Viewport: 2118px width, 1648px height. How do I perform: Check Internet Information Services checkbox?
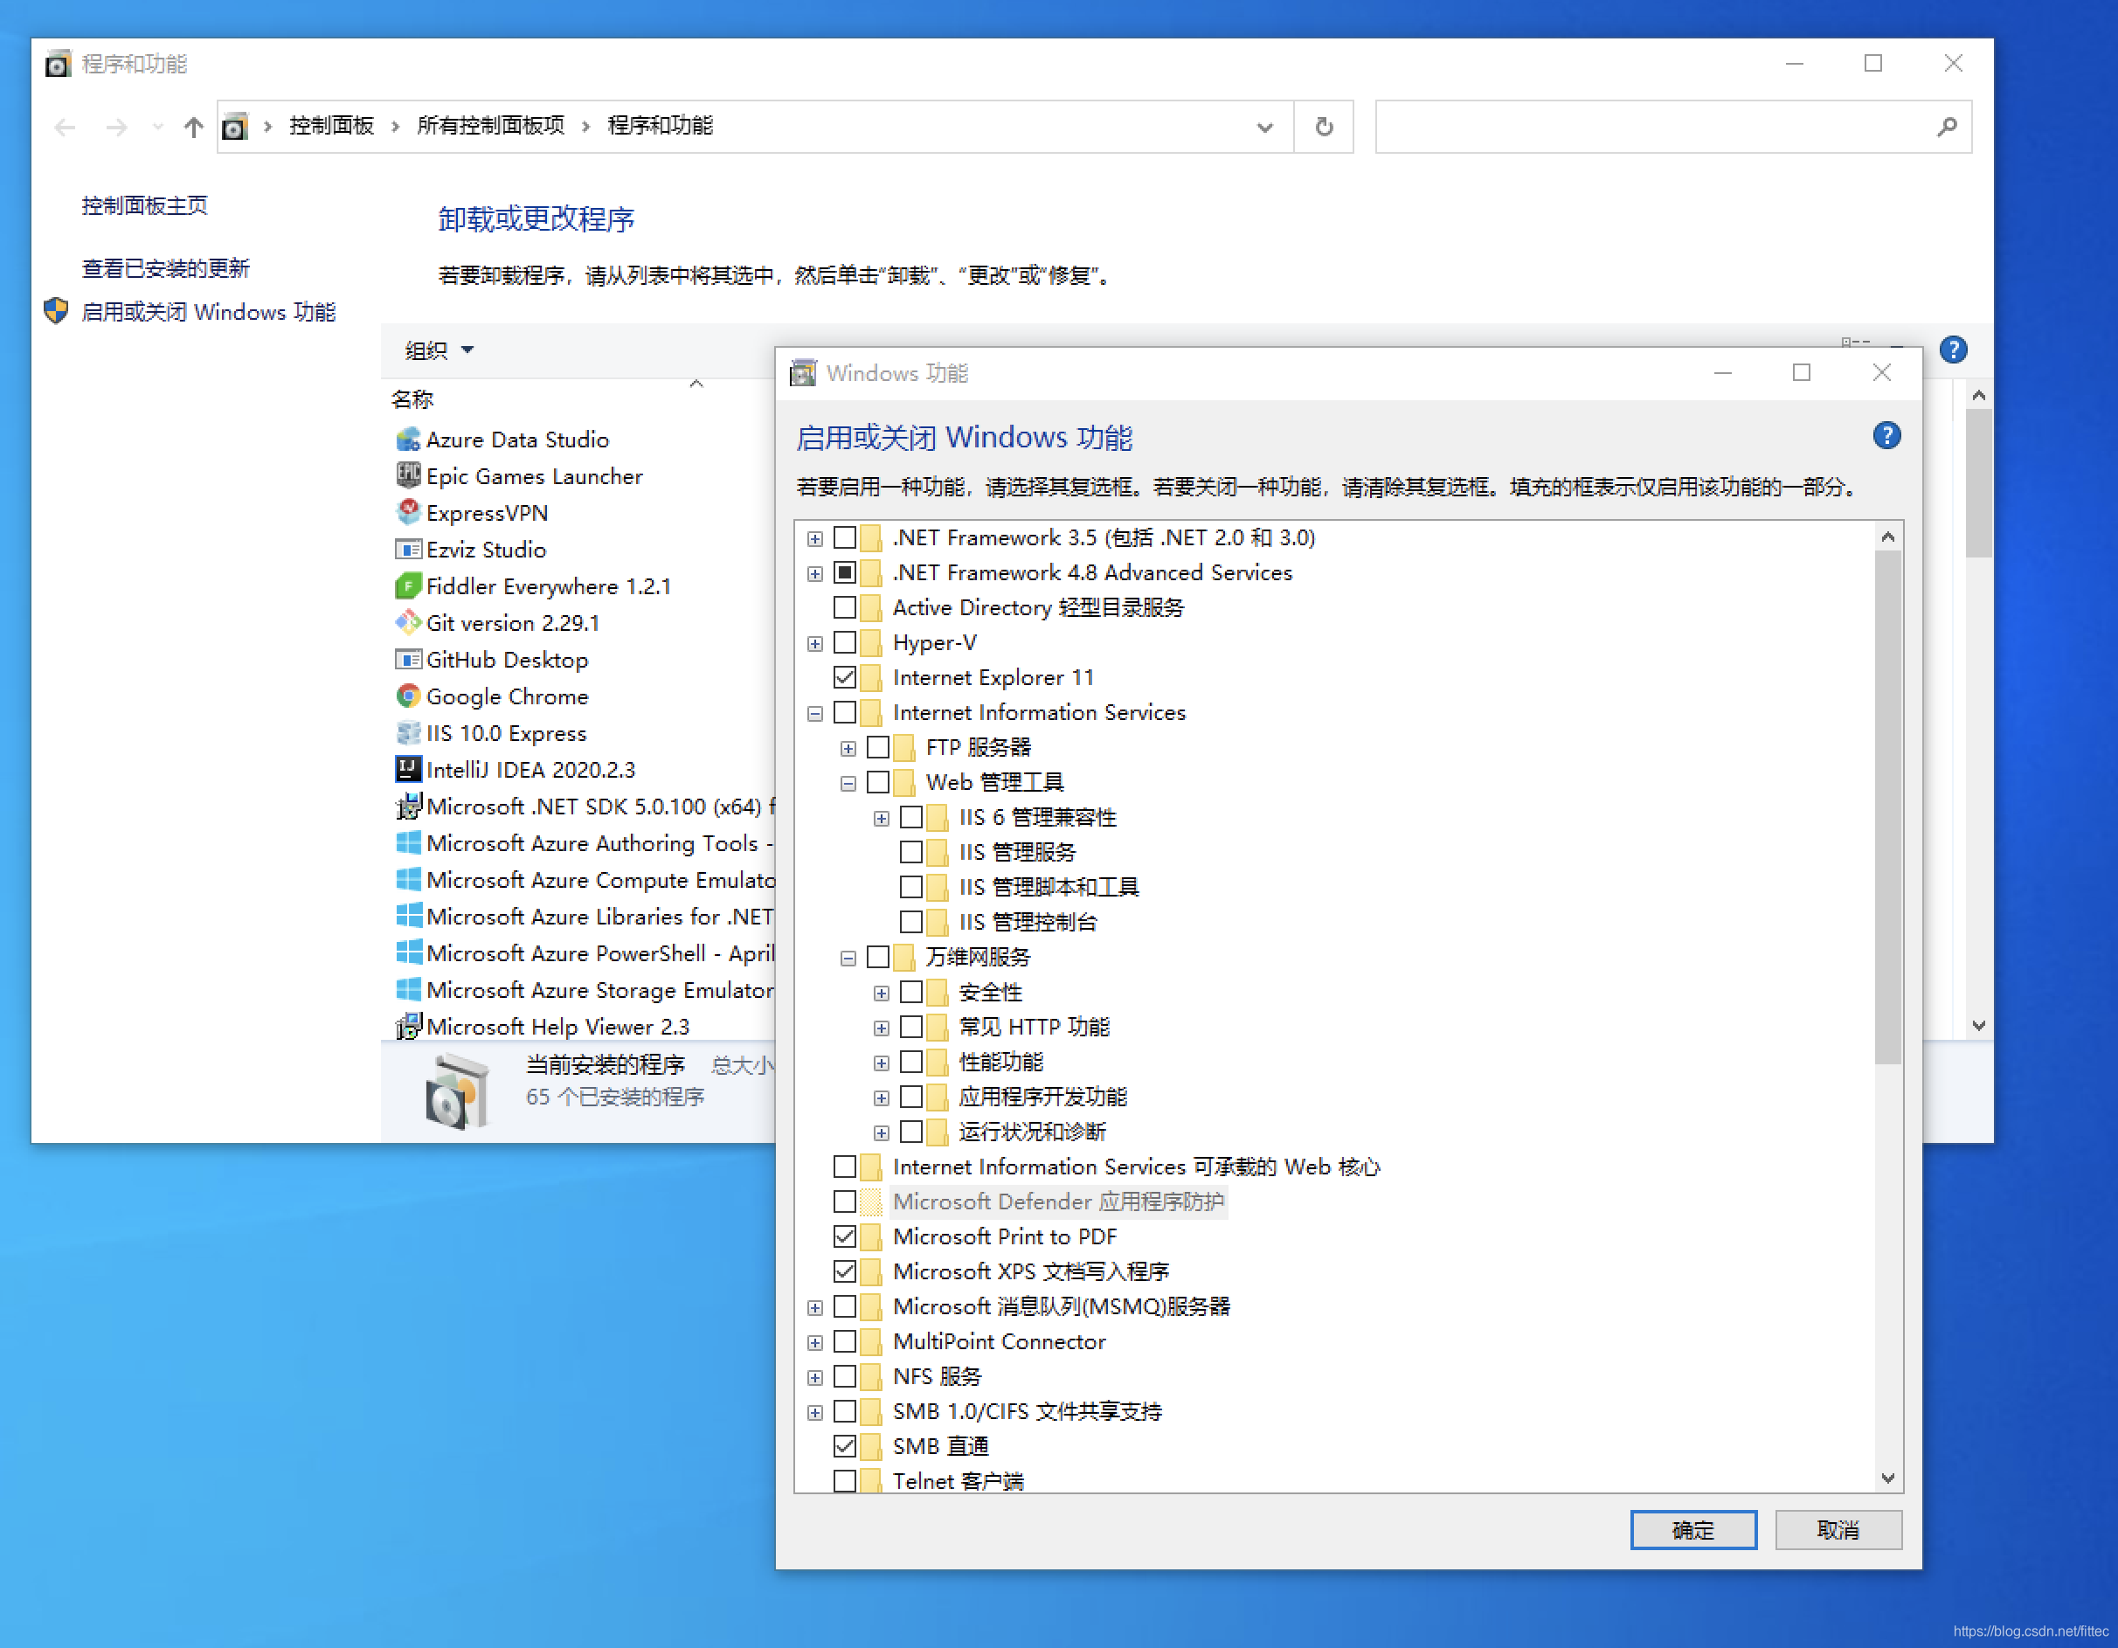(x=845, y=712)
